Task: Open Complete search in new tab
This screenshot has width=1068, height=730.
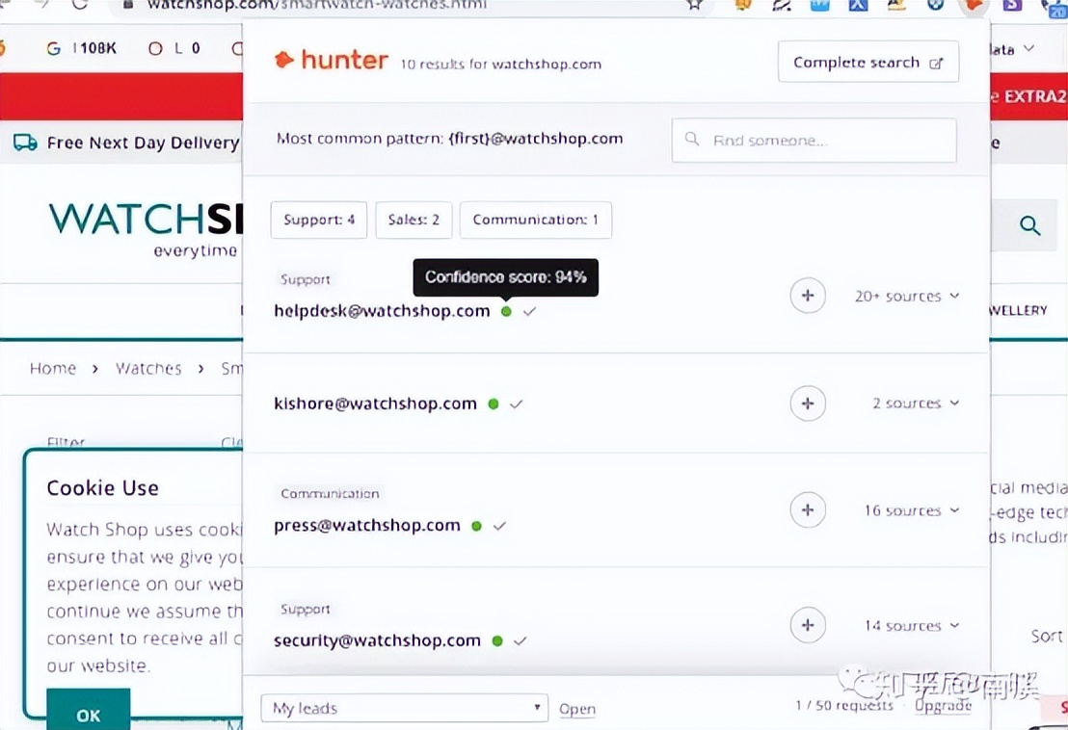Action: pyautogui.click(x=868, y=62)
